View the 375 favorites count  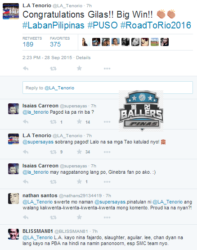[55, 44]
